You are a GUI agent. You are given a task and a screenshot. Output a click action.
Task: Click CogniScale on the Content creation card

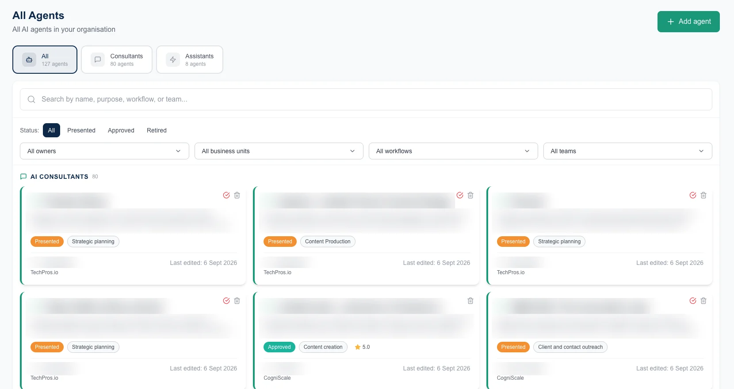pos(277,378)
